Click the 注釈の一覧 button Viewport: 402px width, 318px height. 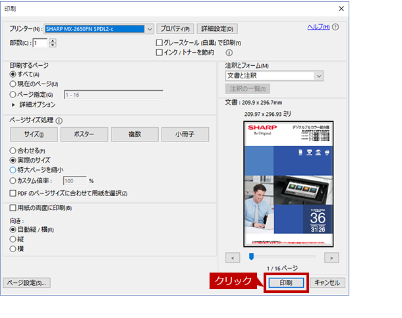click(248, 89)
